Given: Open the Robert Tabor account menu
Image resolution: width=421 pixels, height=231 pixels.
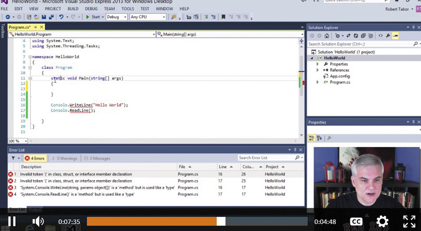Looking at the screenshot, I should coord(399,9).
